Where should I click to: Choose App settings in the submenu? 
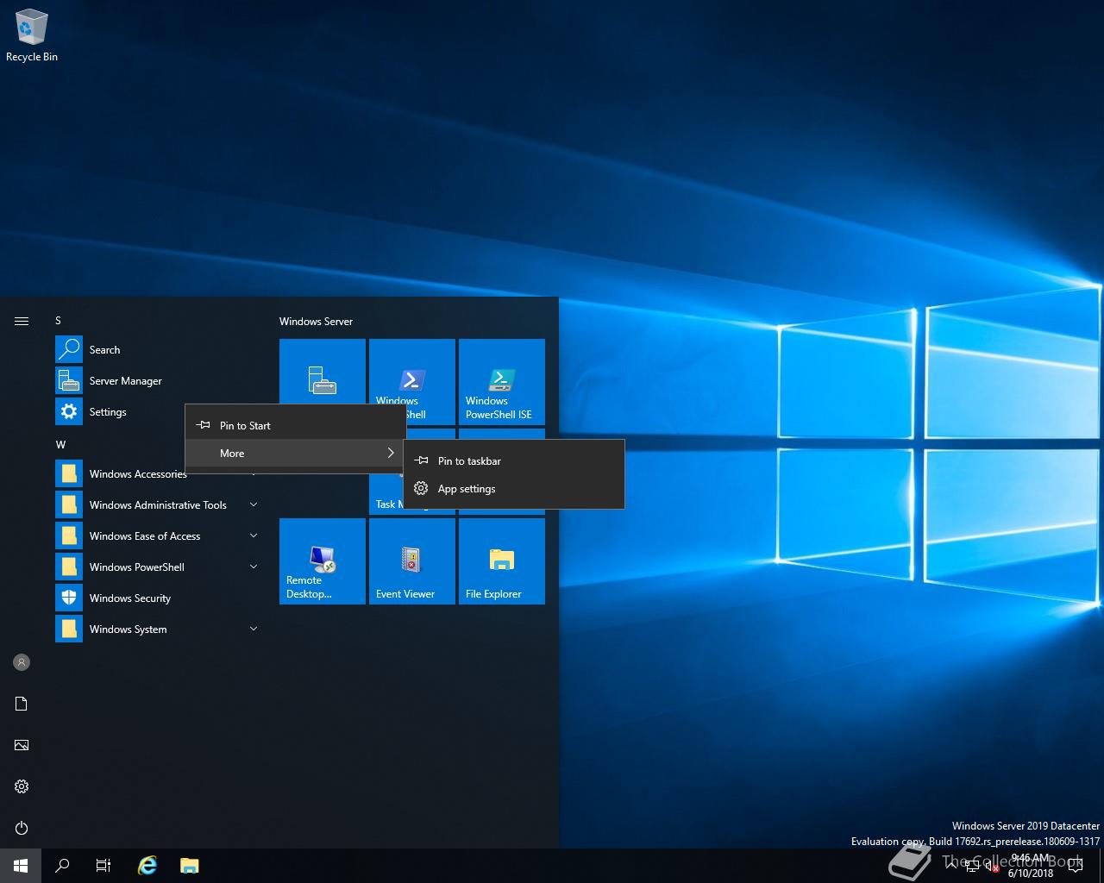pos(514,488)
